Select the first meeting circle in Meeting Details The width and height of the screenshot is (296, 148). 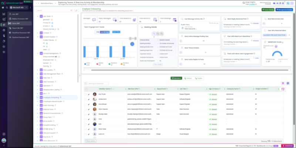(x=154, y=34)
